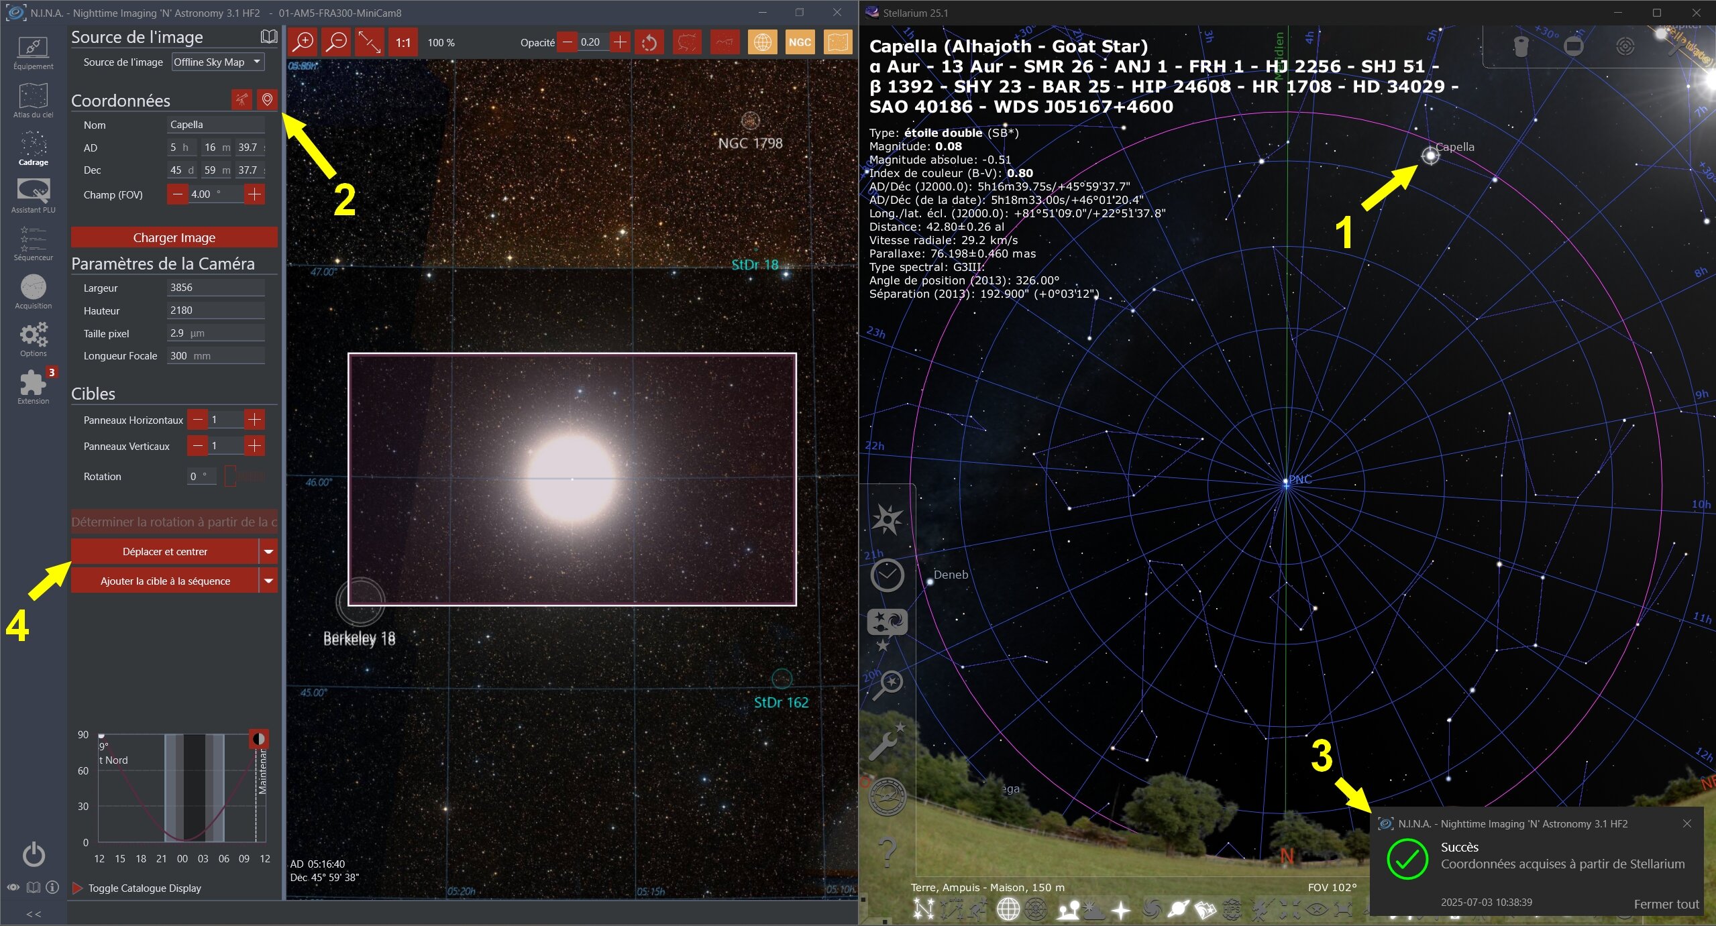
Task: Click the Longueur Focale input field
Action: pyautogui.click(x=216, y=355)
